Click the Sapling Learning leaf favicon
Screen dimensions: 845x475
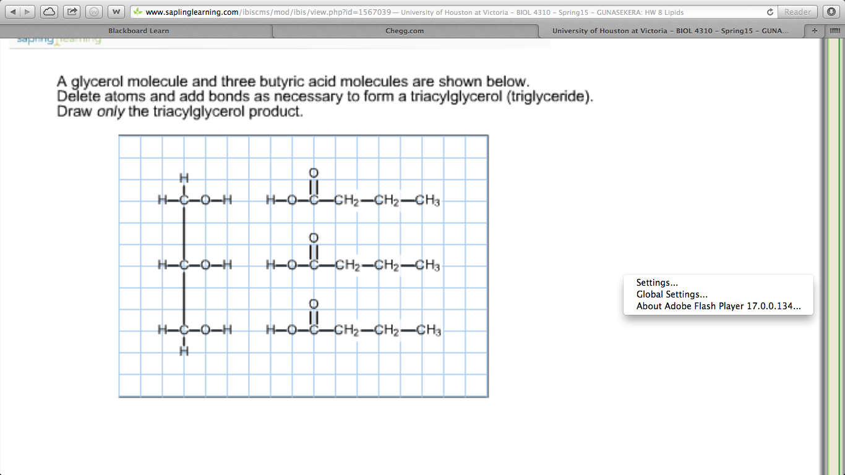137,11
